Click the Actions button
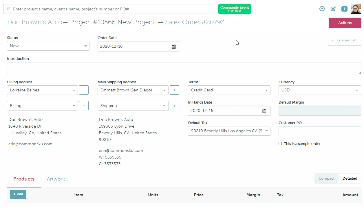This screenshot has height=208, width=364. click(345, 23)
